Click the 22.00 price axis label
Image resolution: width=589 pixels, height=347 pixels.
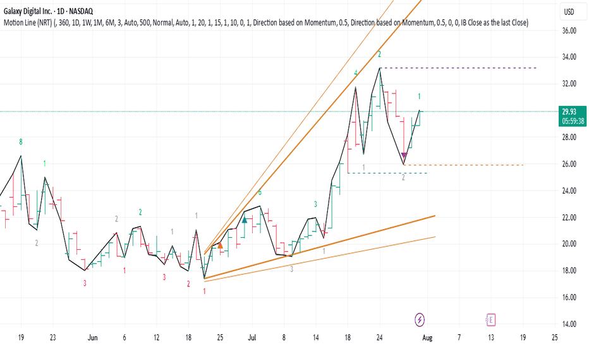569,218
